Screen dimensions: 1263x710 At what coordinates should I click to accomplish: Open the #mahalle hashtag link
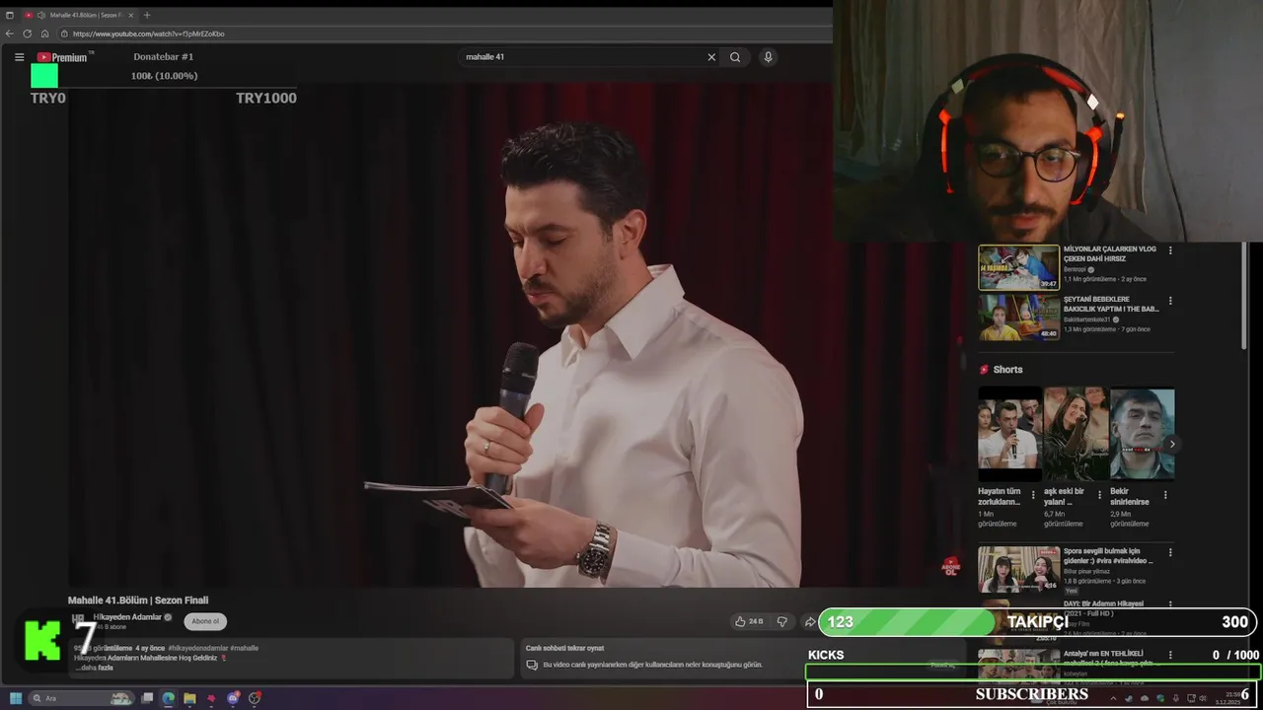[244, 648]
